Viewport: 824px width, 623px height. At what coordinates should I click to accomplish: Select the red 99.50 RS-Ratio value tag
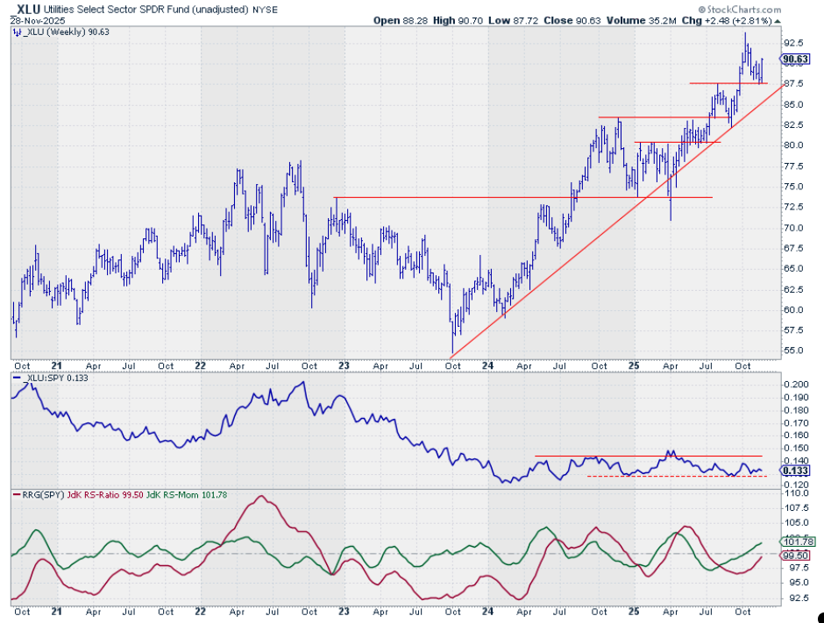pyautogui.click(x=794, y=556)
